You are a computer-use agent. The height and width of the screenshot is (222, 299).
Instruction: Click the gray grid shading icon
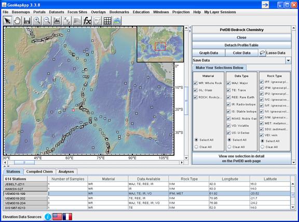pyautogui.click(x=77, y=21)
